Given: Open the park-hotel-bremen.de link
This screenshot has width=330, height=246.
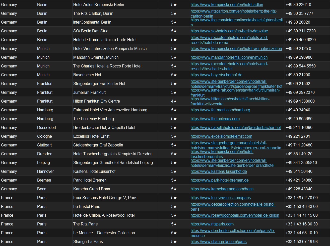Looking at the screenshot, I should coord(220,180).
